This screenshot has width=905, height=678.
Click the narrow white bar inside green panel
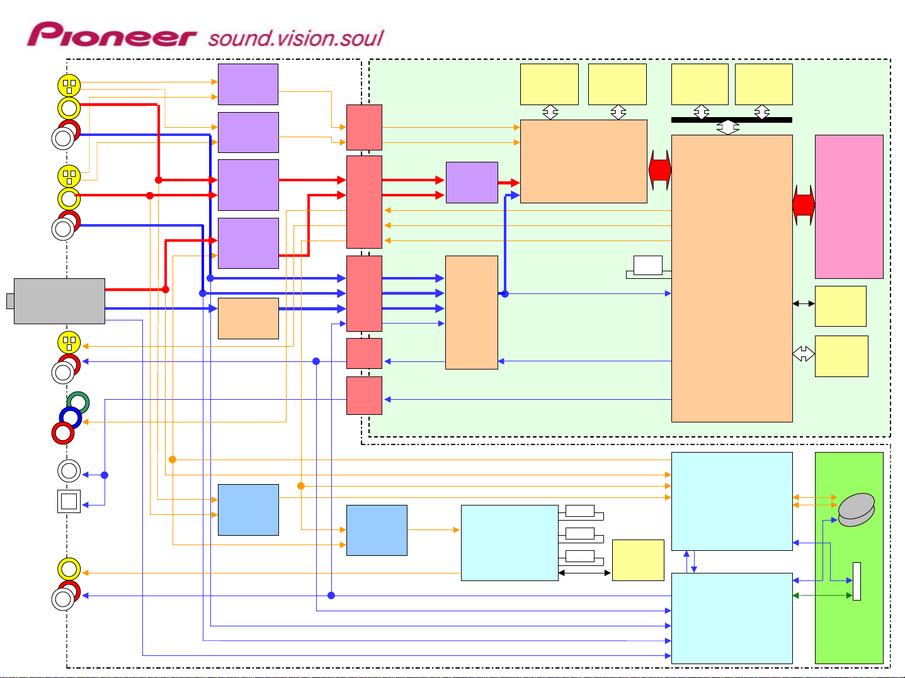click(857, 581)
